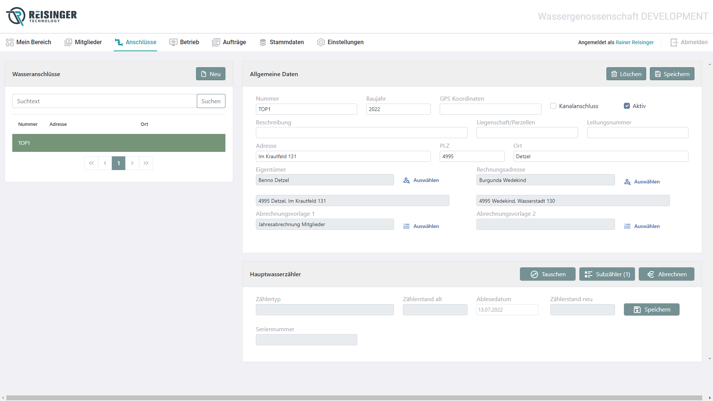Click the Abrechnungsvorlage 1 field Jahresabrechnung Mitglieder
This screenshot has width=713, height=401.
click(x=325, y=224)
